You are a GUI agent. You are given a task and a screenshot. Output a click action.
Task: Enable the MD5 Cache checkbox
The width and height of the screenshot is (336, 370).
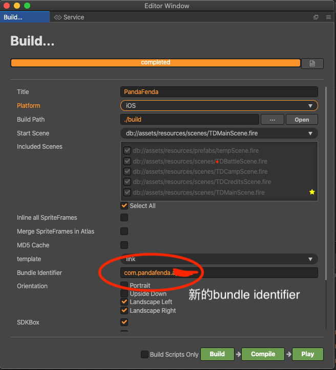pyautogui.click(x=124, y=245)
